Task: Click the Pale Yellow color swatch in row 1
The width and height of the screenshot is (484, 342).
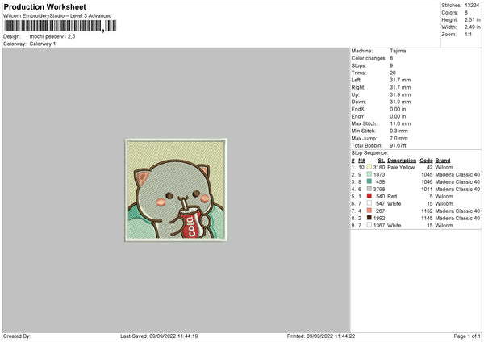Action: 369,167
